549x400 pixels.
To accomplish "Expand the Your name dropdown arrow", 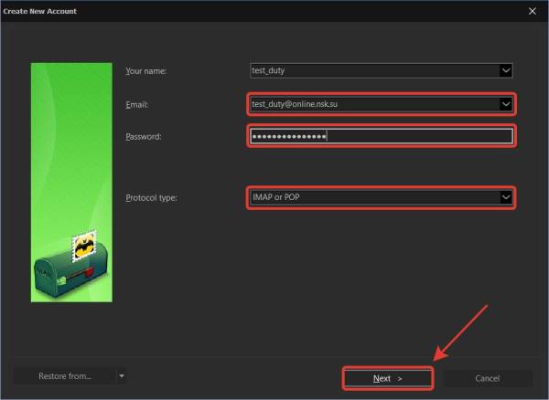I will point(506,70).
